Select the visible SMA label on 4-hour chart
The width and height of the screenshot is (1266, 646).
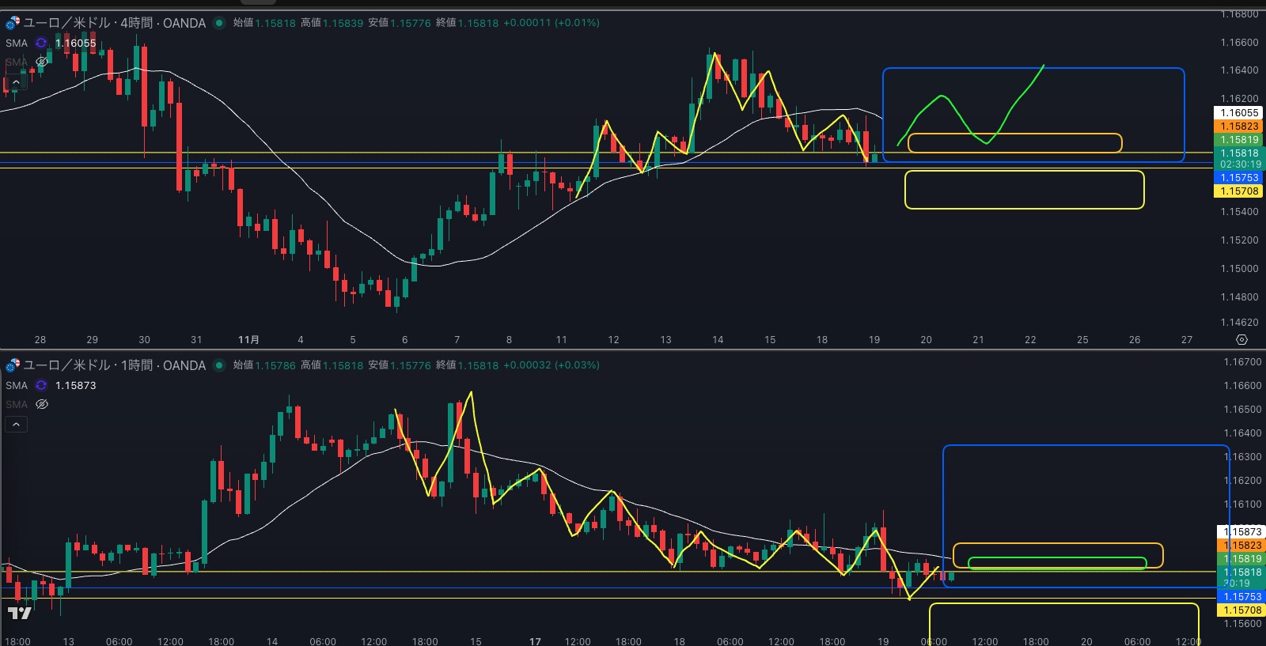tap(17, 43)
